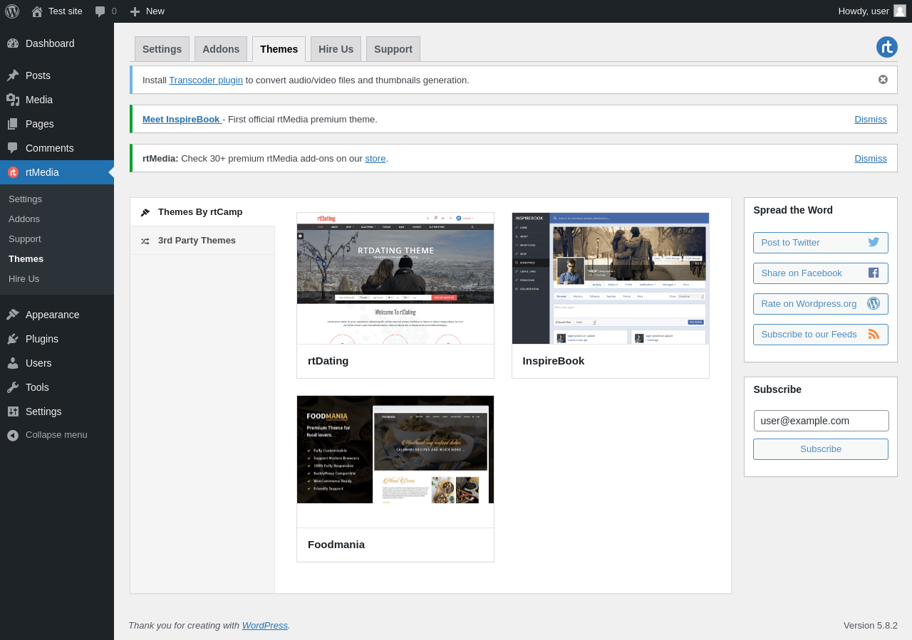Click the WordPress logo in admin bar
Screen dimensions: 912x640
pyautogui.click(x=12, y=11)
